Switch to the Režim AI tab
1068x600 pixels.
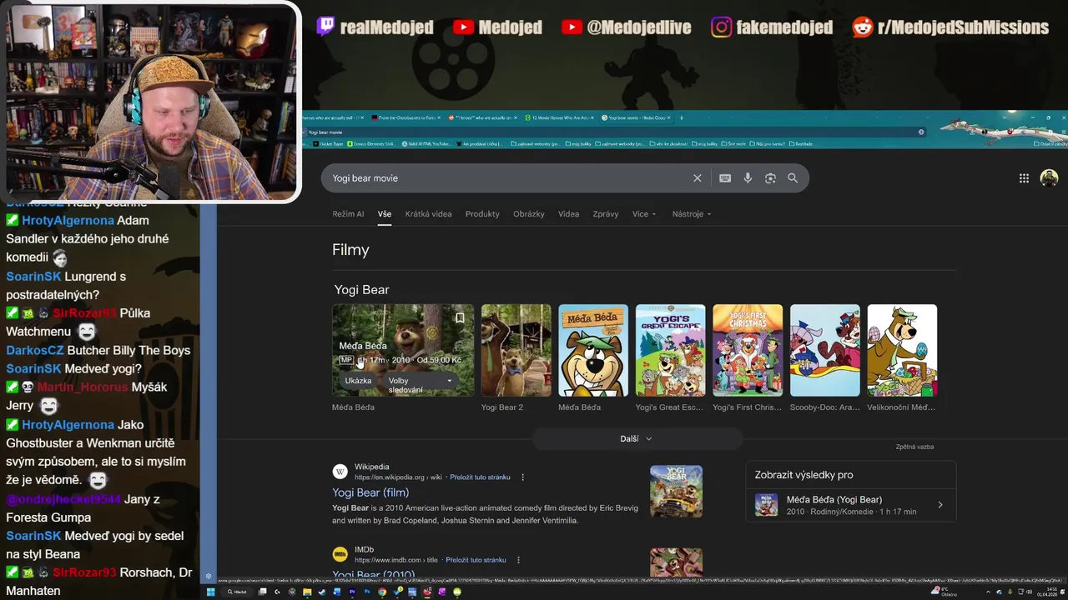tap(348, 214)
